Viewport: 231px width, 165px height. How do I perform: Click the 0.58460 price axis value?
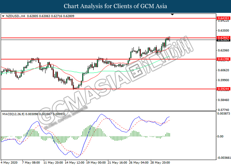[x=223, y=100]
